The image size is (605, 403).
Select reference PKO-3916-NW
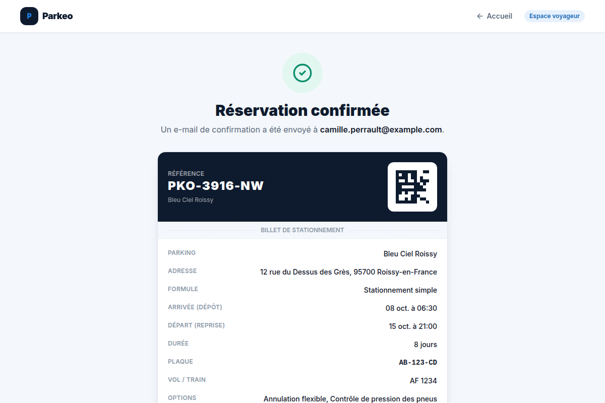pos(216,186)
